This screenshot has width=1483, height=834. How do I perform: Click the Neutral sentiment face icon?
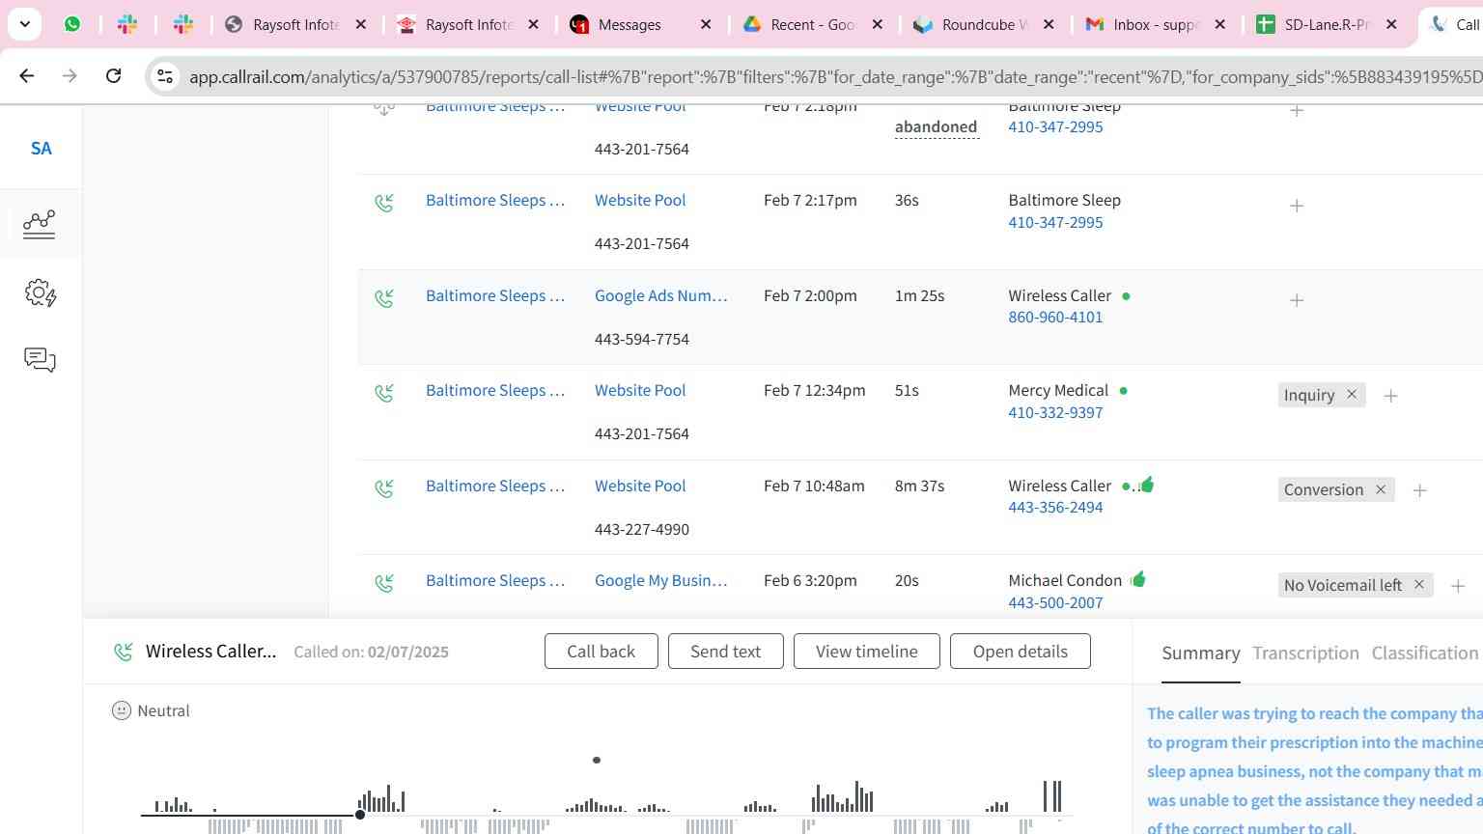(x=122, y=711)
